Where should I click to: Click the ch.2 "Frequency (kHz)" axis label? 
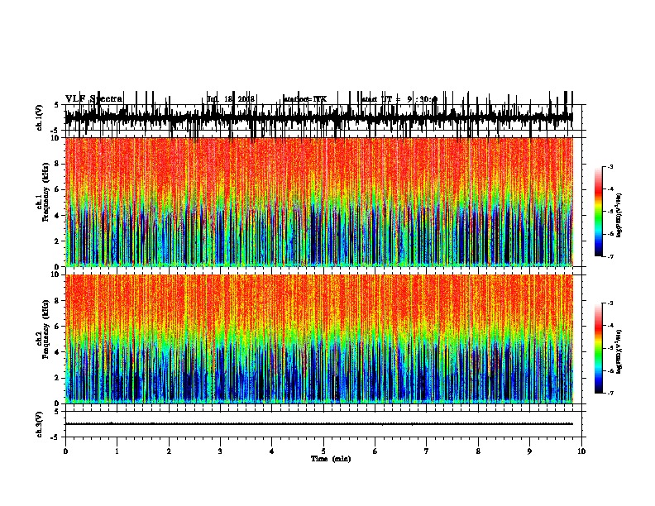tap(45, 328)
